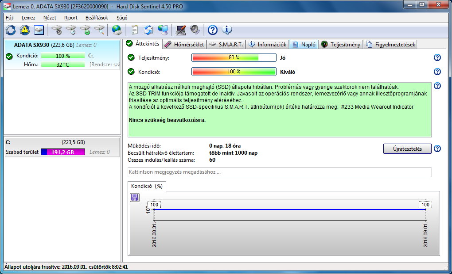
Task: Click the Újratesztelés button
Action: point(407,149)
